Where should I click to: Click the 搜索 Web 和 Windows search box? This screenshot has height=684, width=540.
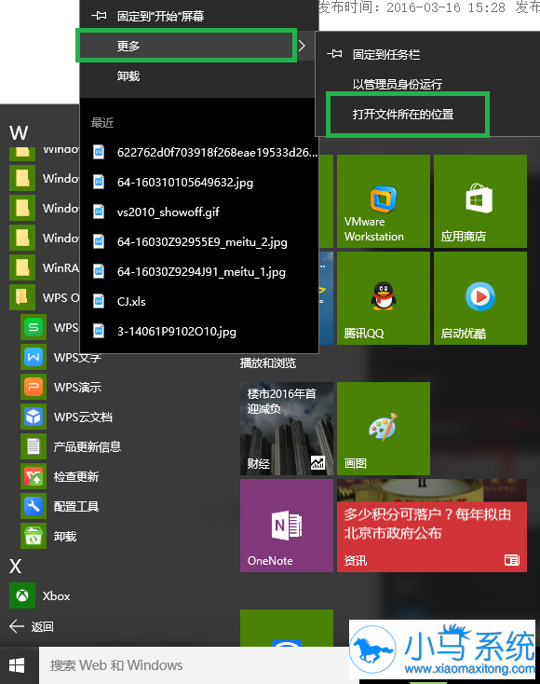coord(194,665)
